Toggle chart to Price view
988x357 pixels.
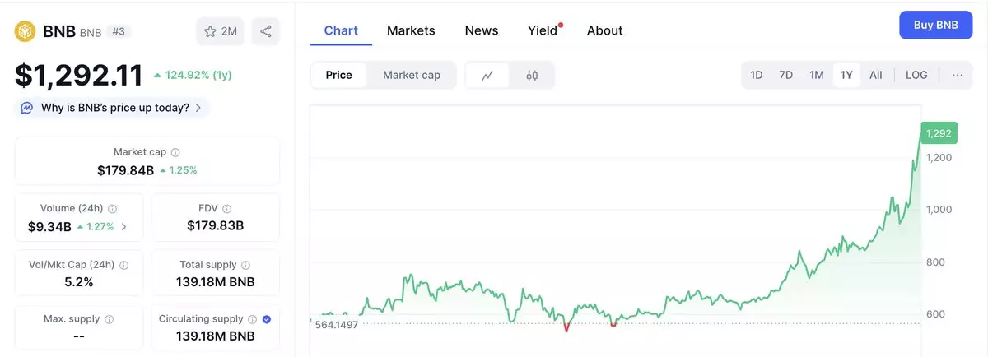pos(338,75)
